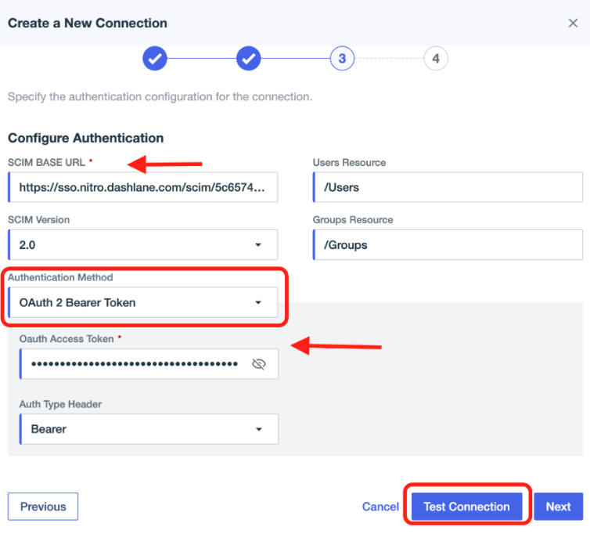Image resolution: width=590 pixels, height=534 pixels.
Task: Go to the Next step
Action: [558, 507]
